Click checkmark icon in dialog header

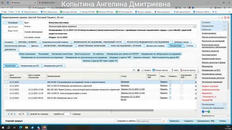222,17
